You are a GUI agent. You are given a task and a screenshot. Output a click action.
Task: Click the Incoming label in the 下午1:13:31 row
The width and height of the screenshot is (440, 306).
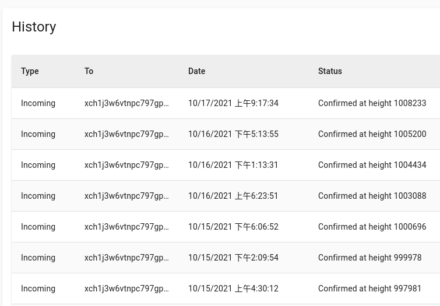[38, 165]
